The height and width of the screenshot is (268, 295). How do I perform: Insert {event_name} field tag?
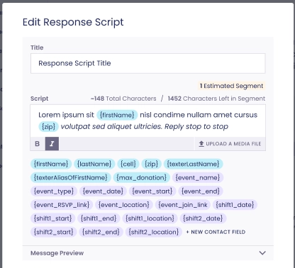(198, 177)
